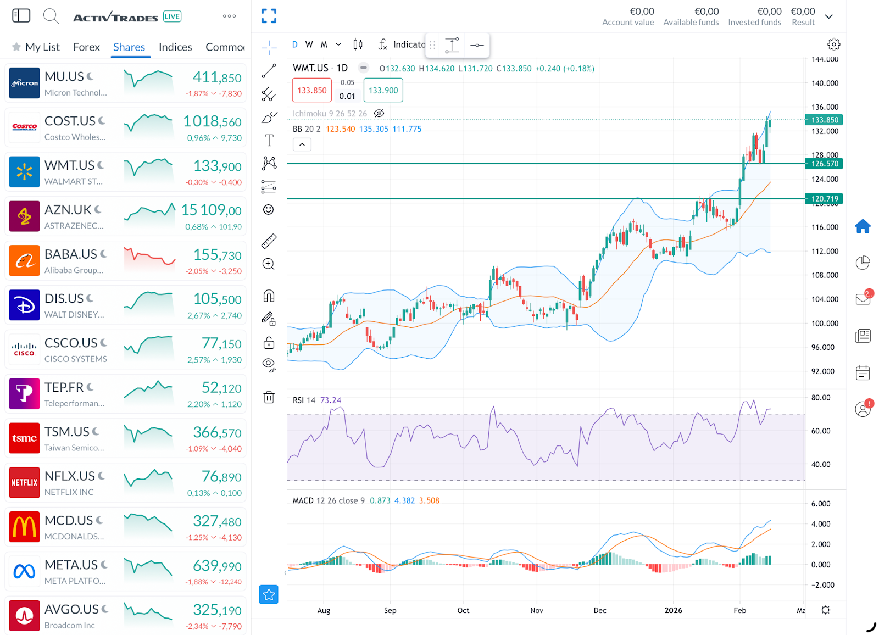Viewport: 879px width, 635px height.
Task: Select WMT.US Walmart in the list
Action: [125, 172]
